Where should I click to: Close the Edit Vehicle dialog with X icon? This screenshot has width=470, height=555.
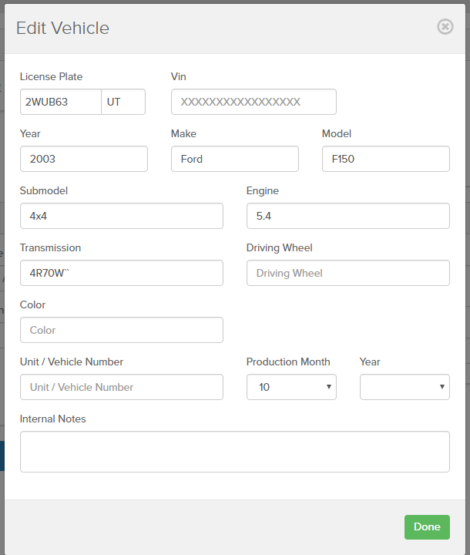point(445,26)
